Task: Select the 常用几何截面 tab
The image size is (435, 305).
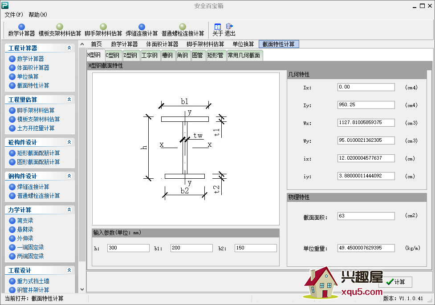Action: (x=244, y=56)
